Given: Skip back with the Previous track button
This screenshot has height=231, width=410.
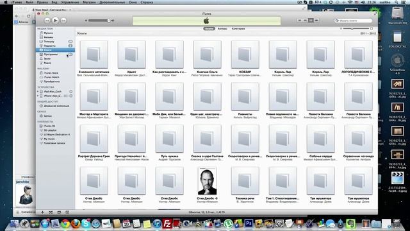Looking at the screenshot, I should click(47, 20).
